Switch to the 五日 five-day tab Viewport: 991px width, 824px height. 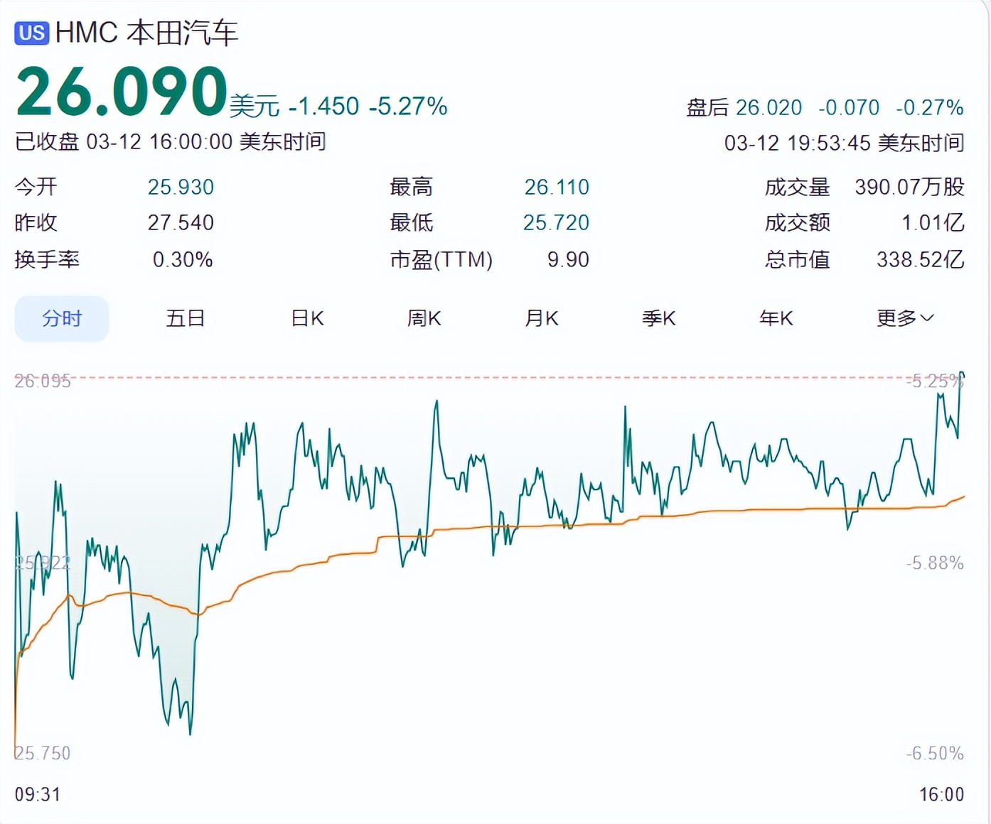coord(186,319)
